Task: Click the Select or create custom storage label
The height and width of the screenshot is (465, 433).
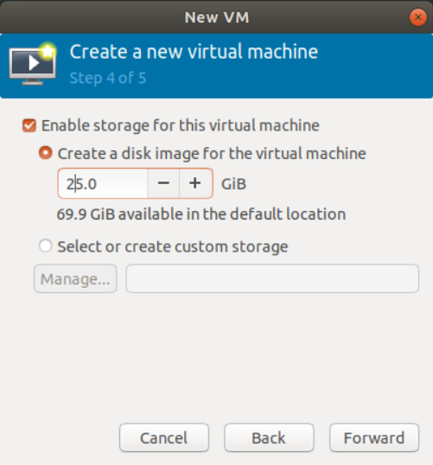Action: [173, 246]
